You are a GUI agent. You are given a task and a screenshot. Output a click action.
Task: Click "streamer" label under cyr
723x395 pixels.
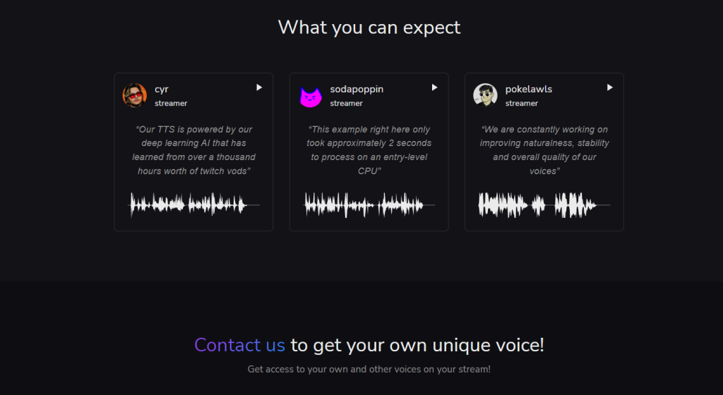point(171,104)
